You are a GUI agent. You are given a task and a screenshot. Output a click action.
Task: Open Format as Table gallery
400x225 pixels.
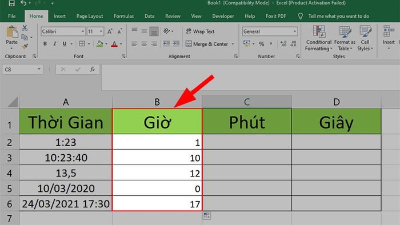click(x=345, y=38)
